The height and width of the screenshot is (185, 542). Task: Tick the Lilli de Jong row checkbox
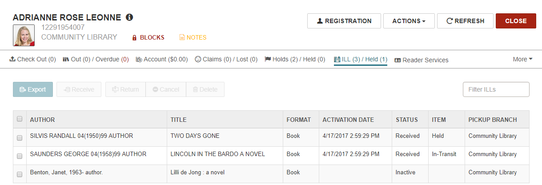[20, 174]
